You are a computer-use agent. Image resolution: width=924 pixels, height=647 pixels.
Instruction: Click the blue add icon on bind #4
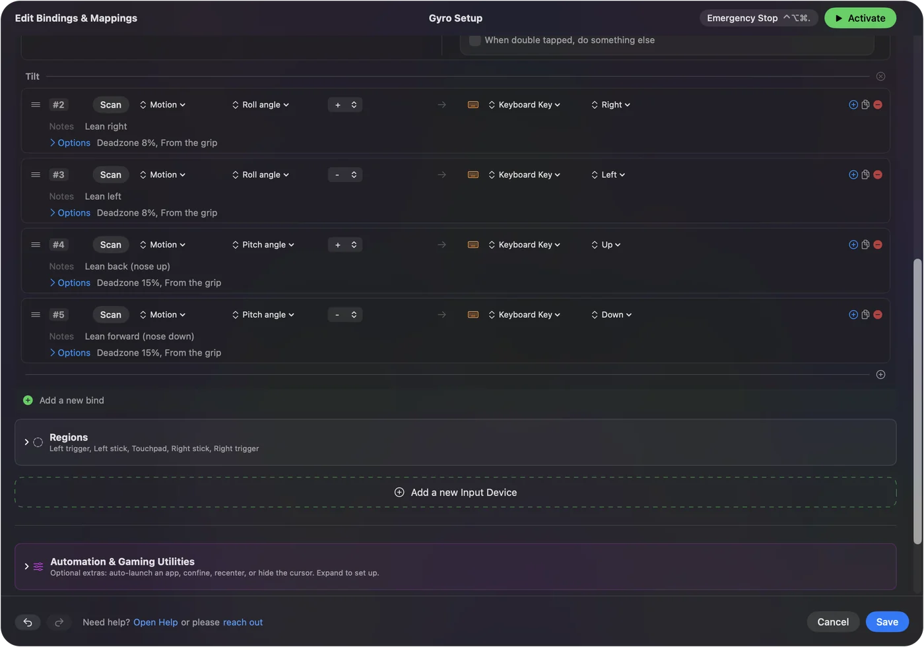(853, 245)
